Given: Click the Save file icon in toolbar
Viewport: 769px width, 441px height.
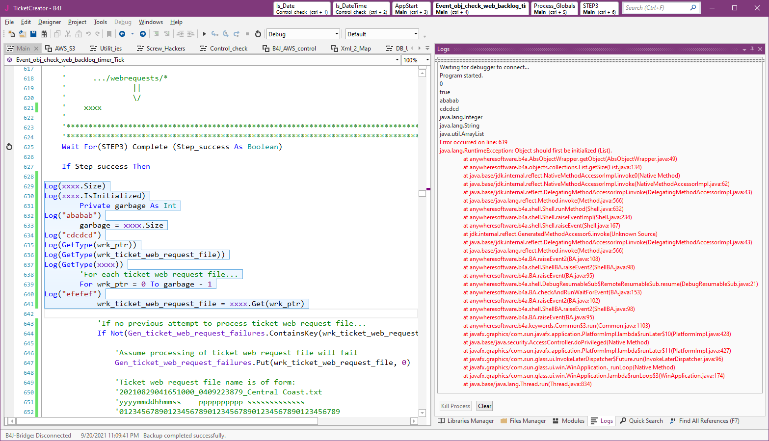Looking at the screenshot, I should pyautogui.click(x=33, y=34).
